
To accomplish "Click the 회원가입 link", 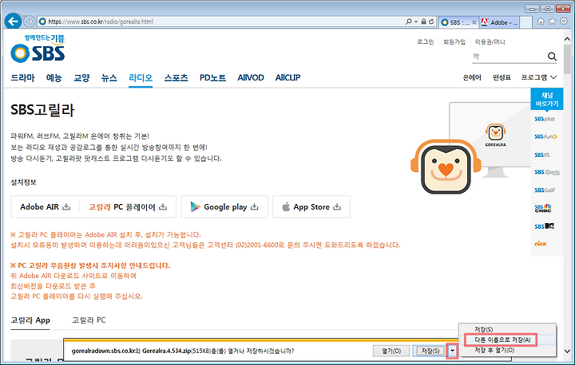I will [454, 41].
